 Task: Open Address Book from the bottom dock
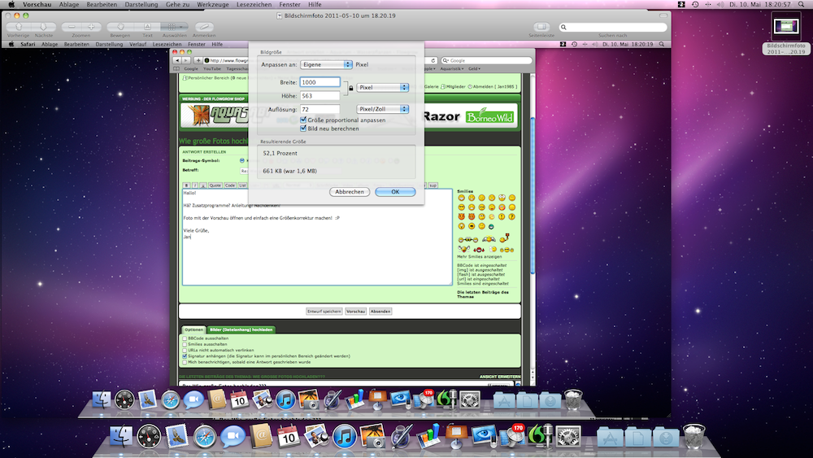[x=261, y=436]
